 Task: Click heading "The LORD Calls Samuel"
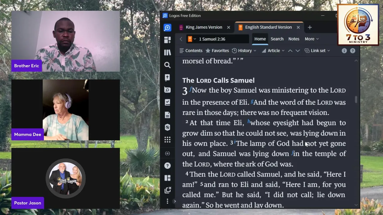point(218,80)
